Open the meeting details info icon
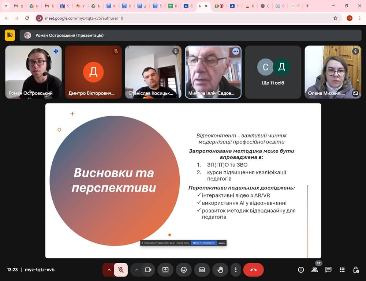Viewport: 366px width, 281px height. (x=301, y=270)
